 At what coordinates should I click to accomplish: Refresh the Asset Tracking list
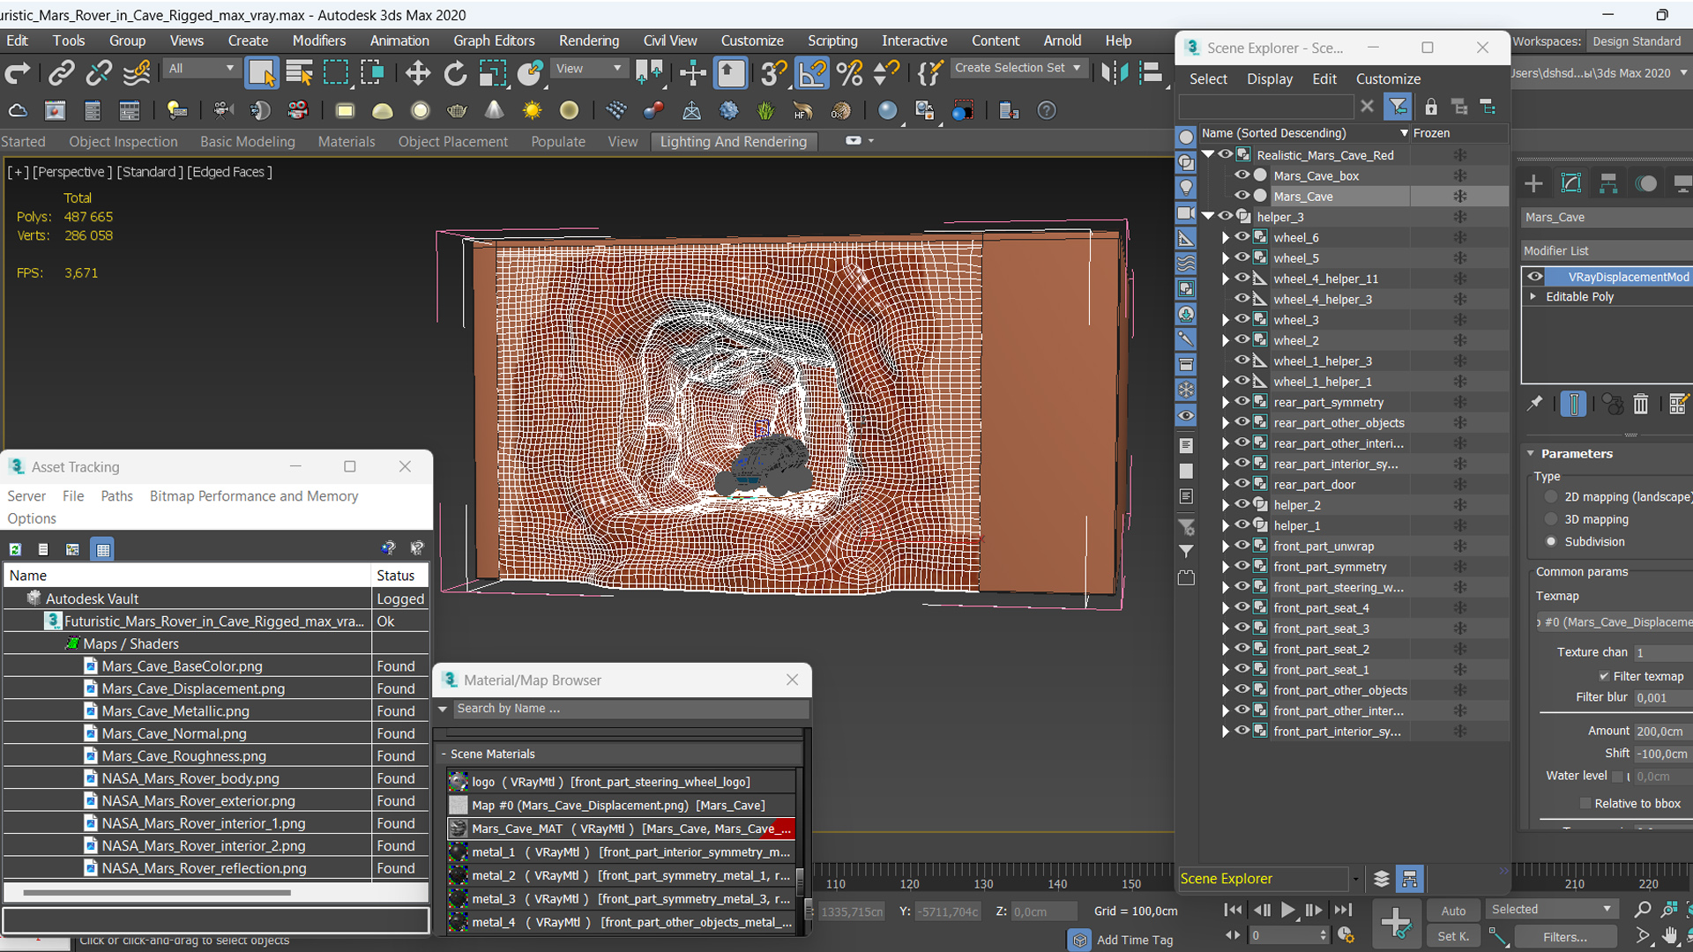[x=15, y=549]
